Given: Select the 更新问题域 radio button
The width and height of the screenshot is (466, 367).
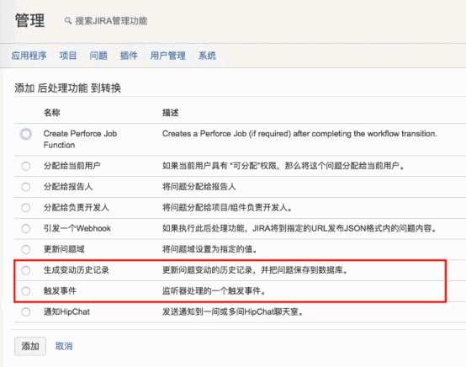Looking at the screenshot, I should click(26, 249).
